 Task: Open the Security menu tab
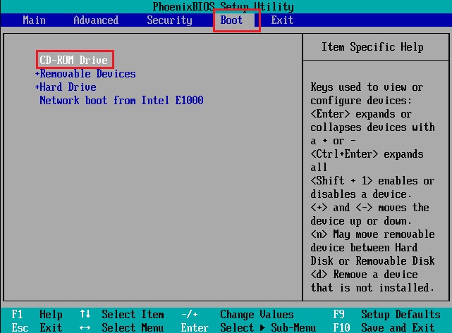pos(169,20)
